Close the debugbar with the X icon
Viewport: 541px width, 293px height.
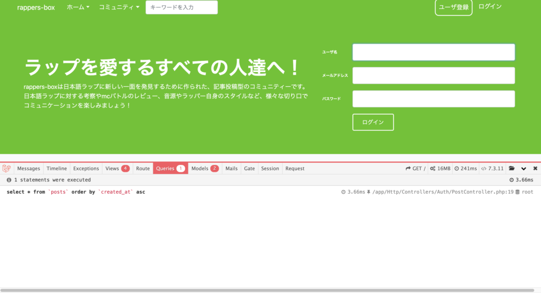(535, 168)
